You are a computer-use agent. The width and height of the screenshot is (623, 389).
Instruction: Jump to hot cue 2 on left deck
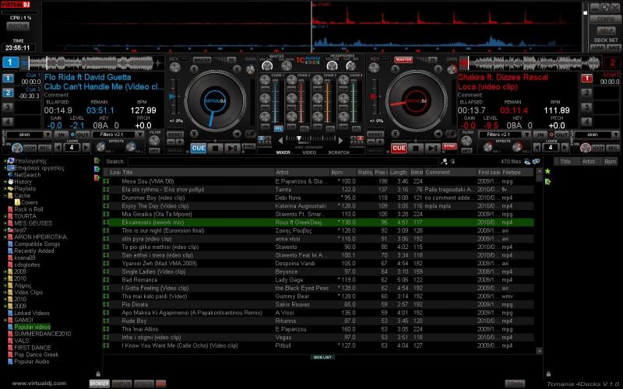click(x=8, y=93)
